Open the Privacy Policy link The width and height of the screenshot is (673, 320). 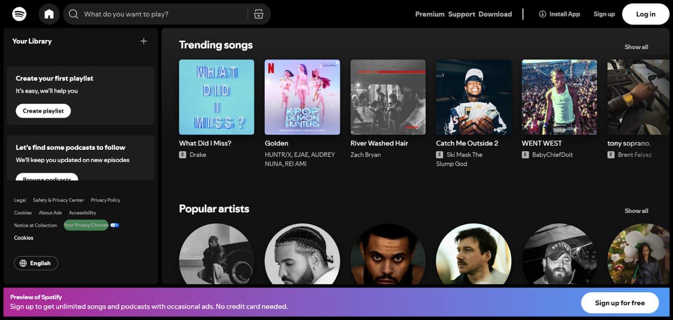pyautogui.click(x=105, y=200)
